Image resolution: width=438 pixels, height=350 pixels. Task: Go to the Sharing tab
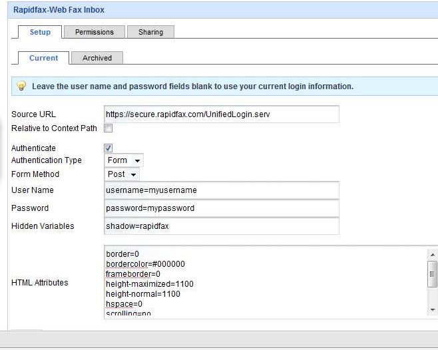tap(151, 32)
